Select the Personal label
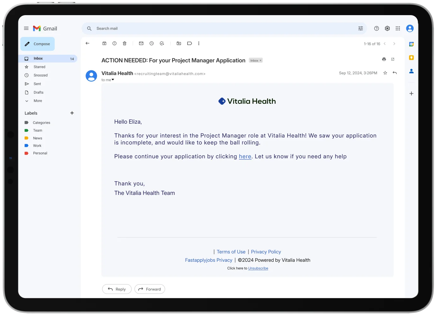 pos(40,153)
